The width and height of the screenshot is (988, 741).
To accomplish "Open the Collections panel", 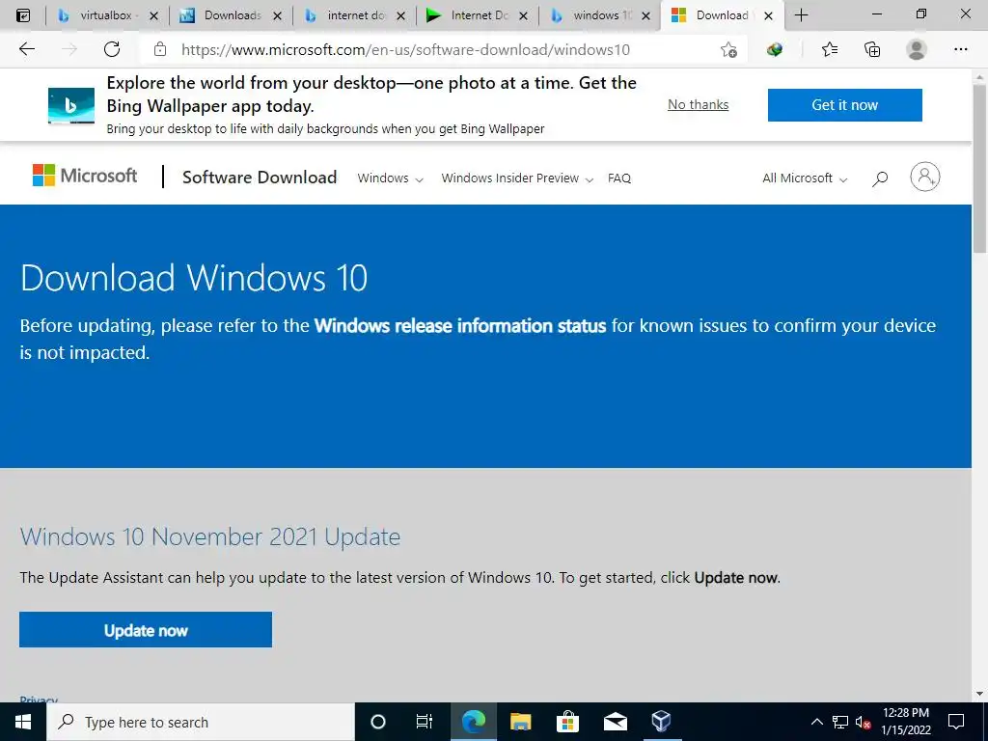I will [x=872, y=49].
